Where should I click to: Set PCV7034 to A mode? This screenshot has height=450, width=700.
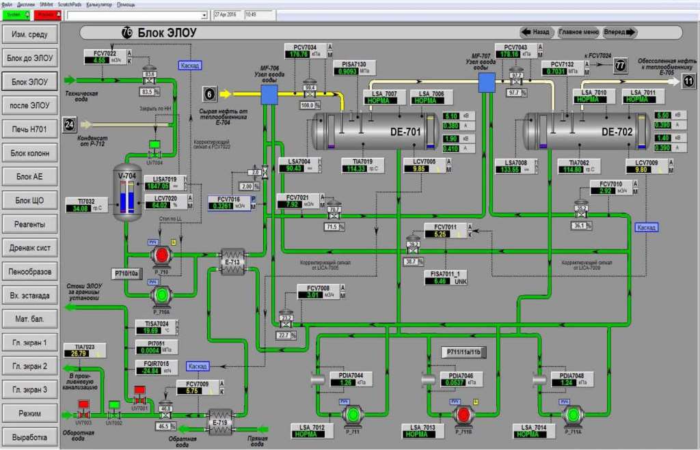click(x=330, y=47)
